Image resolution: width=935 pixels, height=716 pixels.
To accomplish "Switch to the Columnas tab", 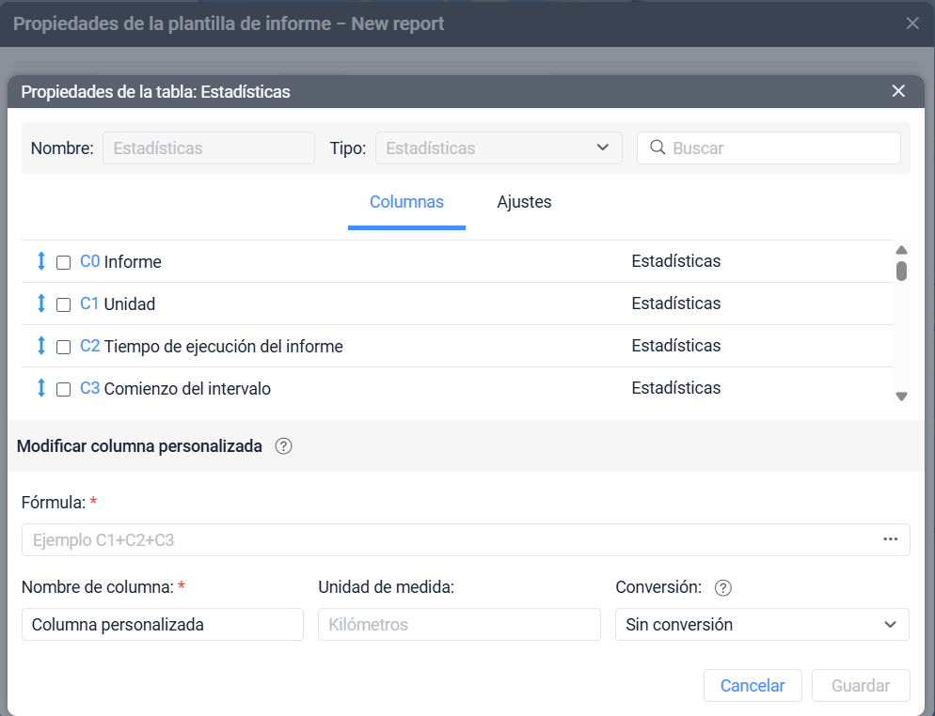I will [x=406, y=202].
